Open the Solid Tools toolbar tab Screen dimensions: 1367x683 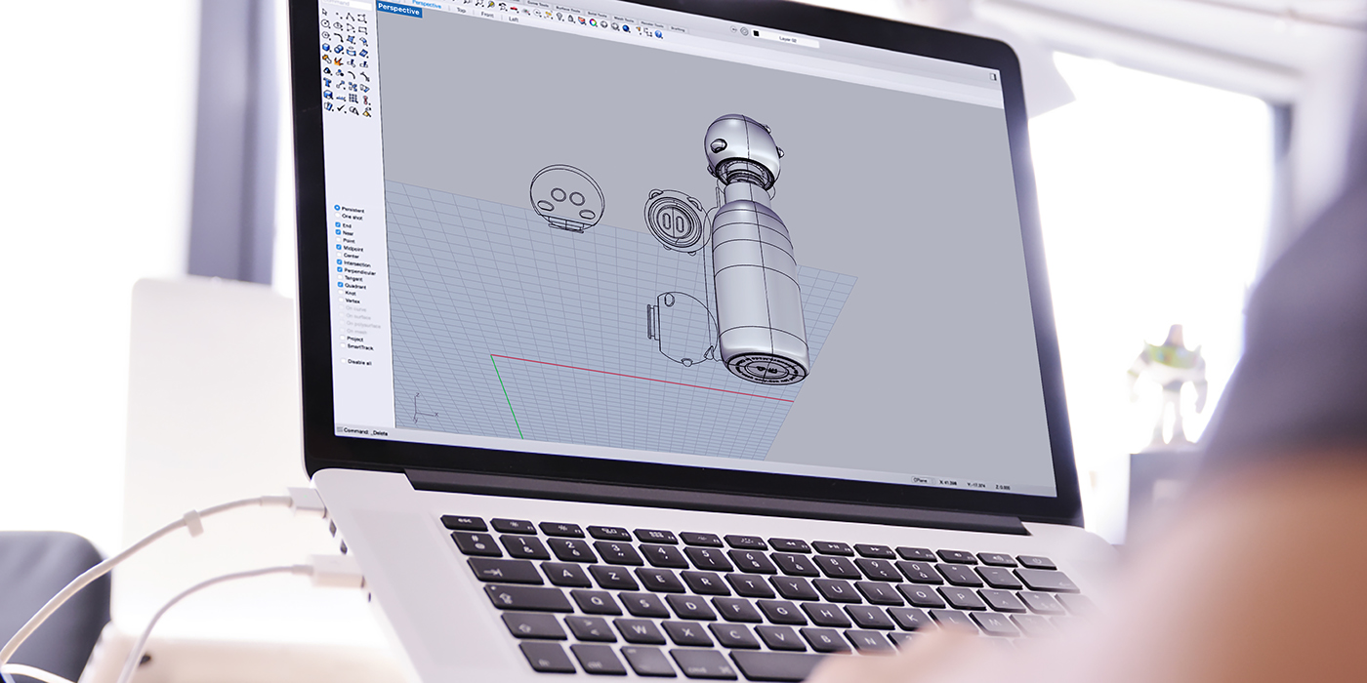point(597,15)
